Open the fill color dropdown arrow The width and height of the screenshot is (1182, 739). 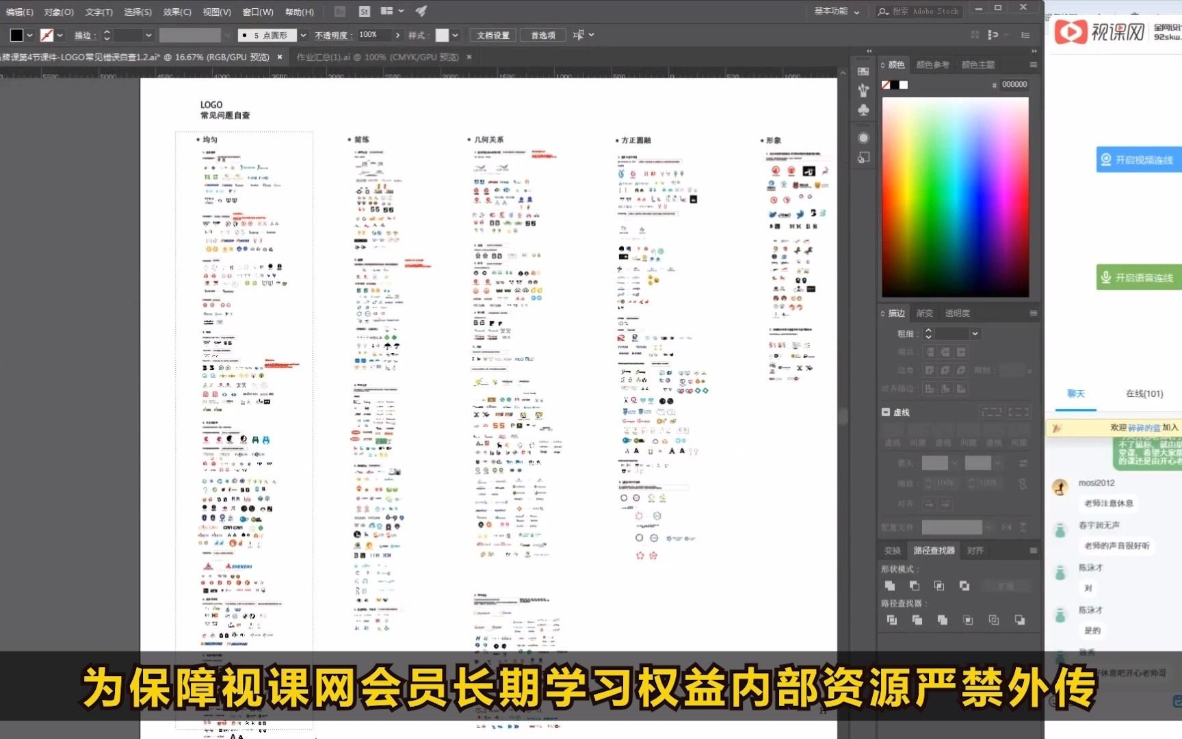(x=29, y=35)
